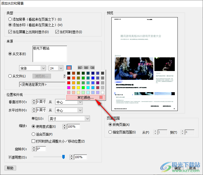The height and width of the screenshot is (175, 203).
Task: Select 从文件 source radio button
Action: tap(10, 76)
